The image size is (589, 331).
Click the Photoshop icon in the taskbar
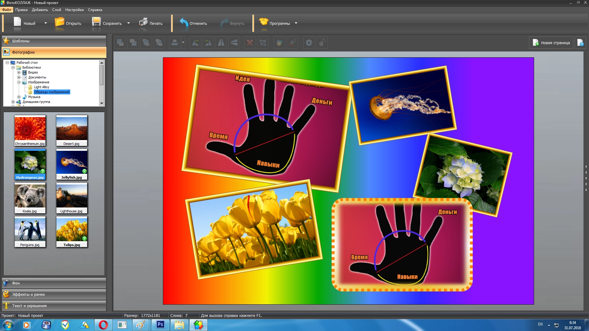[x=160, y=325]
